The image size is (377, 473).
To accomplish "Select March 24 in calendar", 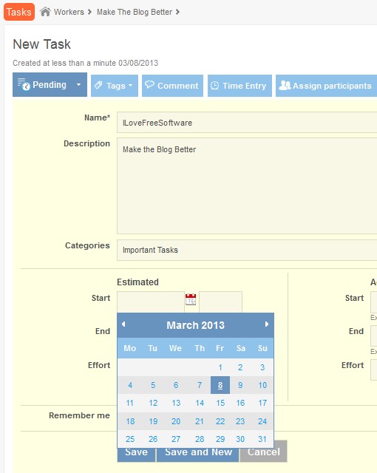I will tap(262, 421).
